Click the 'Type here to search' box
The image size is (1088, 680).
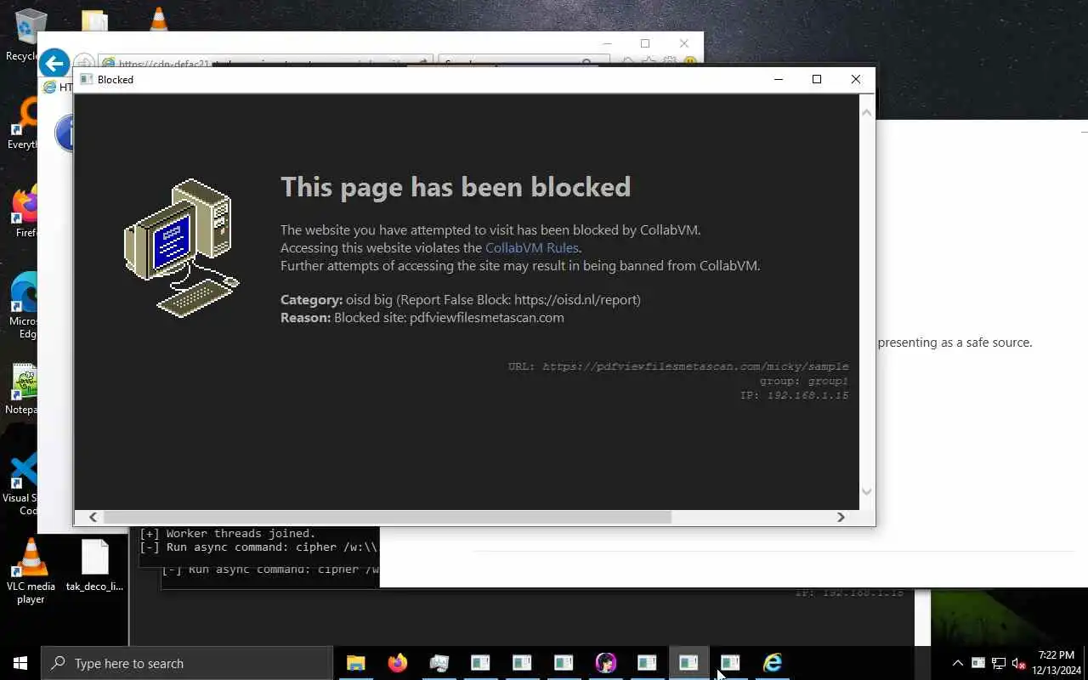click(187, 663)
